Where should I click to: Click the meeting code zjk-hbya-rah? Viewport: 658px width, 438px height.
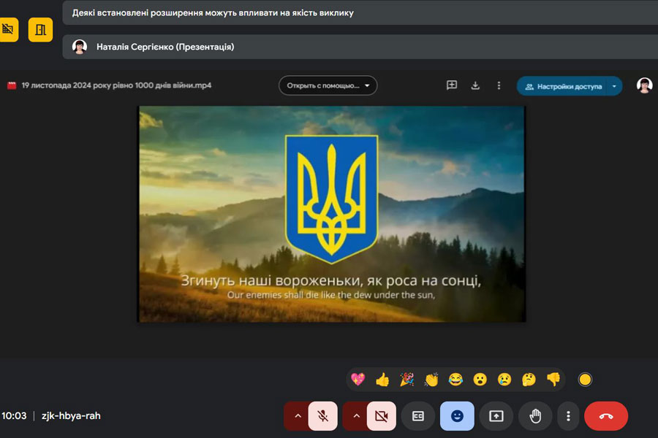point(71,416)
